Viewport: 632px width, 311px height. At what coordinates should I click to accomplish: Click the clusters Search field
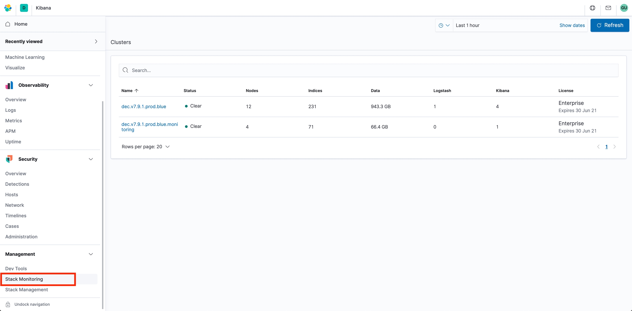click(368, 70)
